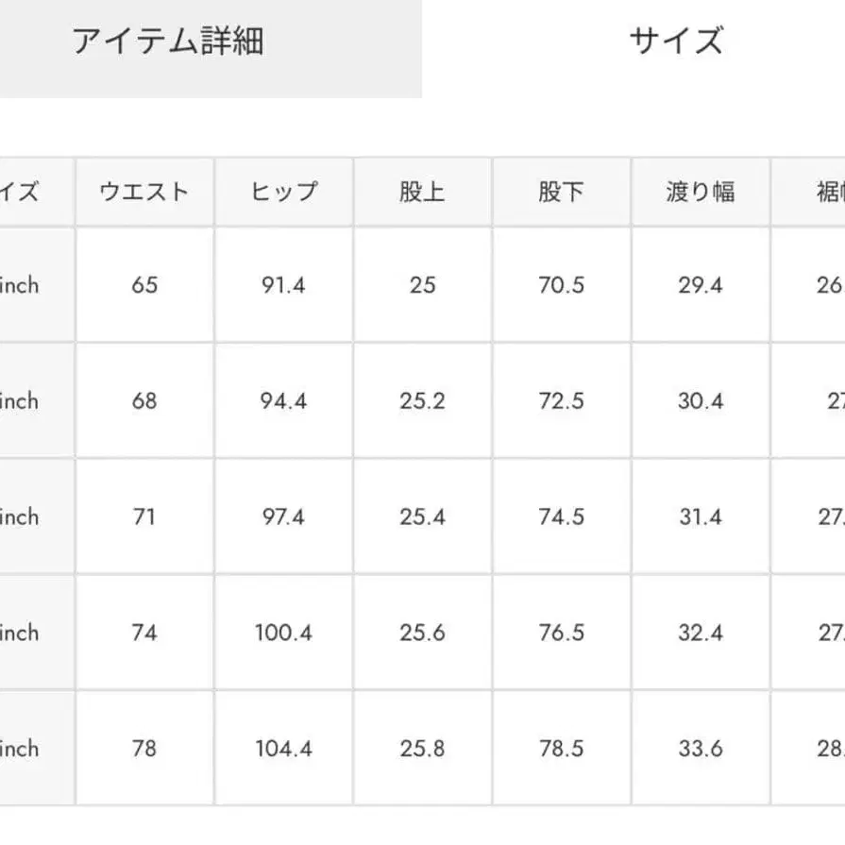845x845 pixels.
Task: Click the rise value 25.8 cell
Action: pos(422,749)
